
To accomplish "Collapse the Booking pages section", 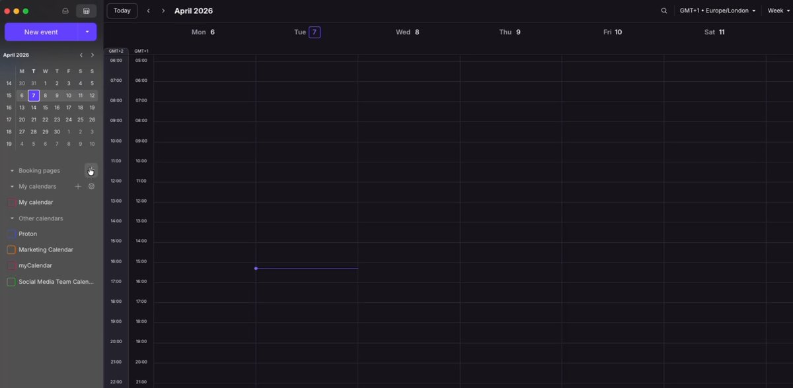I will tap(12, 170).
